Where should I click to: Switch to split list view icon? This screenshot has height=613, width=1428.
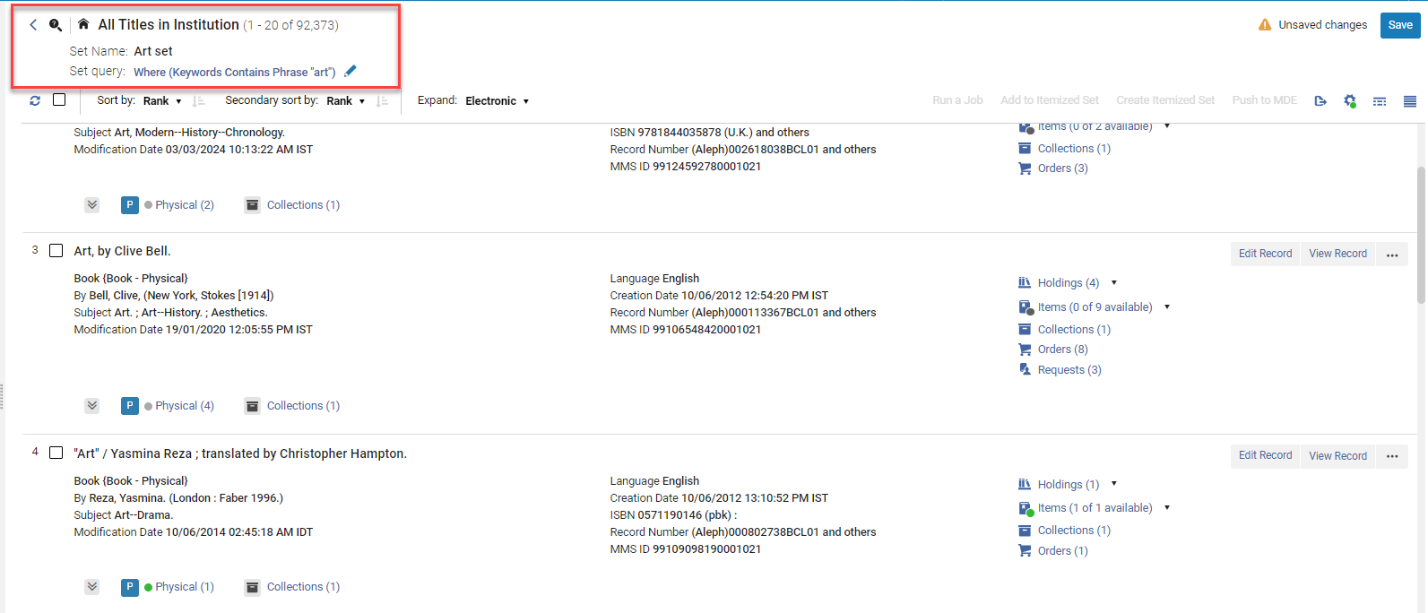tap(1380, 101)
